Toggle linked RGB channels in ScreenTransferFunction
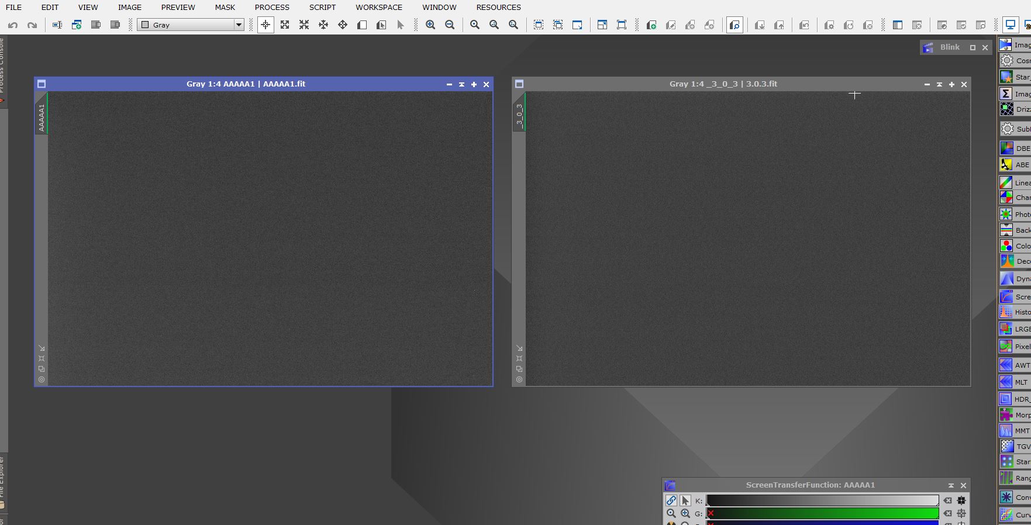Viewport: 1031px width, 525px height. coord(671,500)
